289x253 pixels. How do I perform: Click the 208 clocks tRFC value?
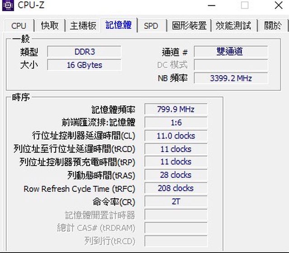(x=176, y=188)
